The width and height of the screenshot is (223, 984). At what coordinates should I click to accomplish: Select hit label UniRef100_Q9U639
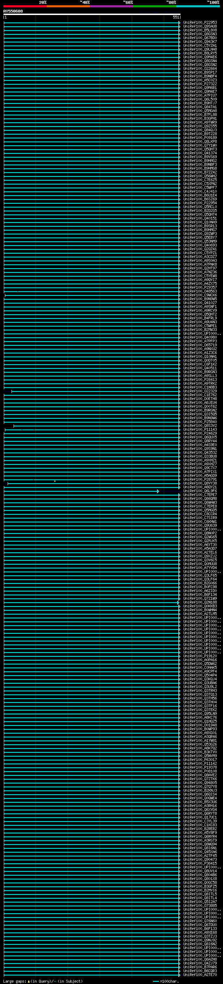[x=200, y=526]
